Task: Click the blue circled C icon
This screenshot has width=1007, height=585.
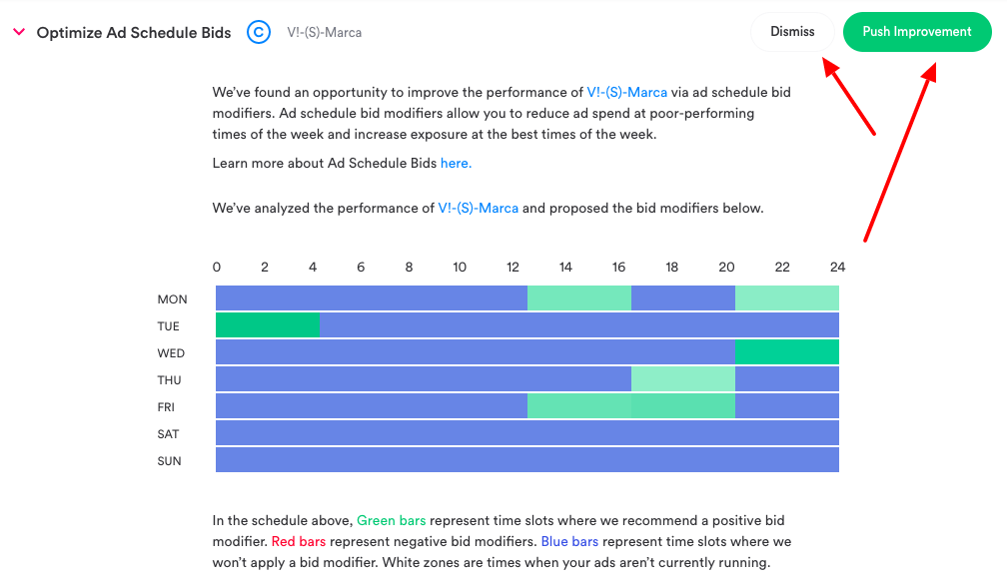Action: pyautogui.click(x=259, y=32)
